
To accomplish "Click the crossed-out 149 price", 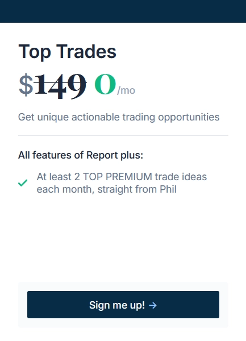I will click(x=60, y=85).
